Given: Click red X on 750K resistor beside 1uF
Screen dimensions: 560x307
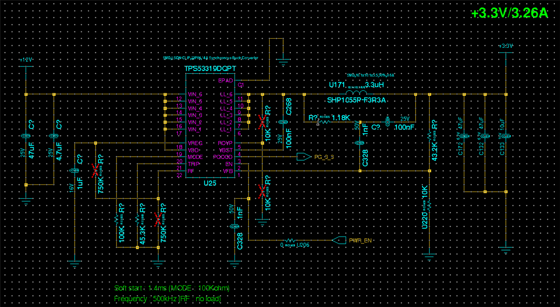Looking at the screenshot, I should pyautogui.click(x=95, y=170).
